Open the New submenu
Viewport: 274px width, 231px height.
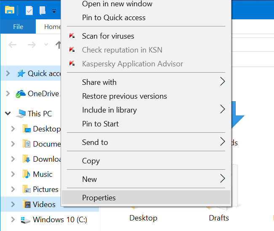pyautogui.click(x=146, y=179)
